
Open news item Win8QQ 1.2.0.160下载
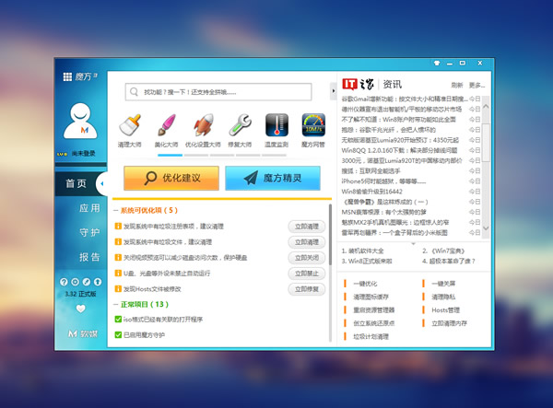click(399, 150)
